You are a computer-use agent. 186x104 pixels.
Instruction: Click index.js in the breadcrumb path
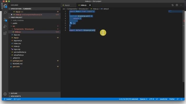tap(96, 9)
